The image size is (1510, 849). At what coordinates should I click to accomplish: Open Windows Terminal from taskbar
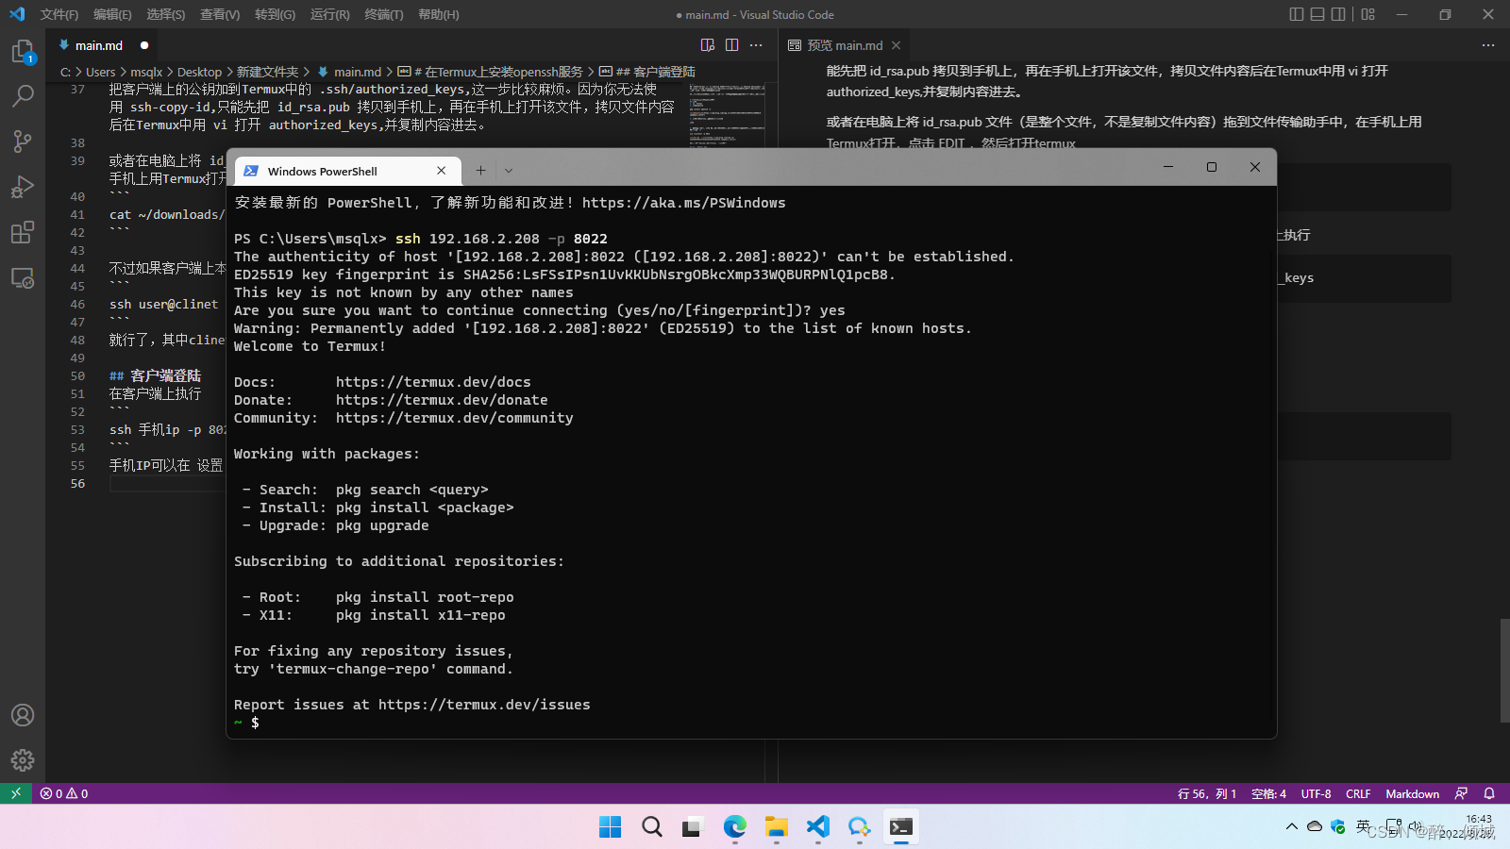901,827
